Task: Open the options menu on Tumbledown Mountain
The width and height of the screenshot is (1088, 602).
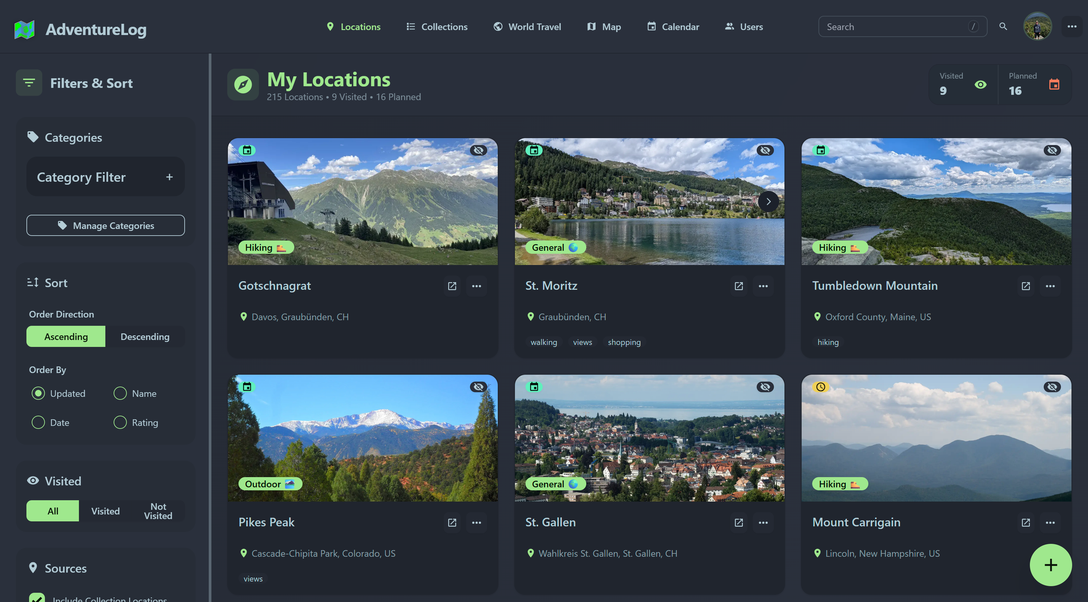Action: click(1050, 286)
